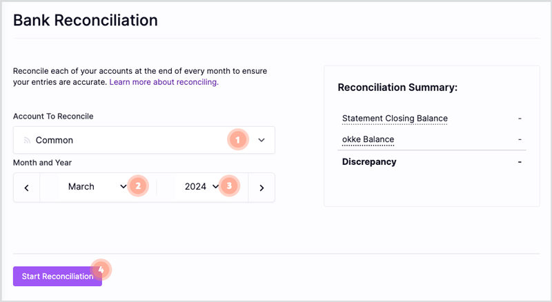Expand the account dropdown chevron
This screenshot has width=552, height=302.
tap(262, 140)
